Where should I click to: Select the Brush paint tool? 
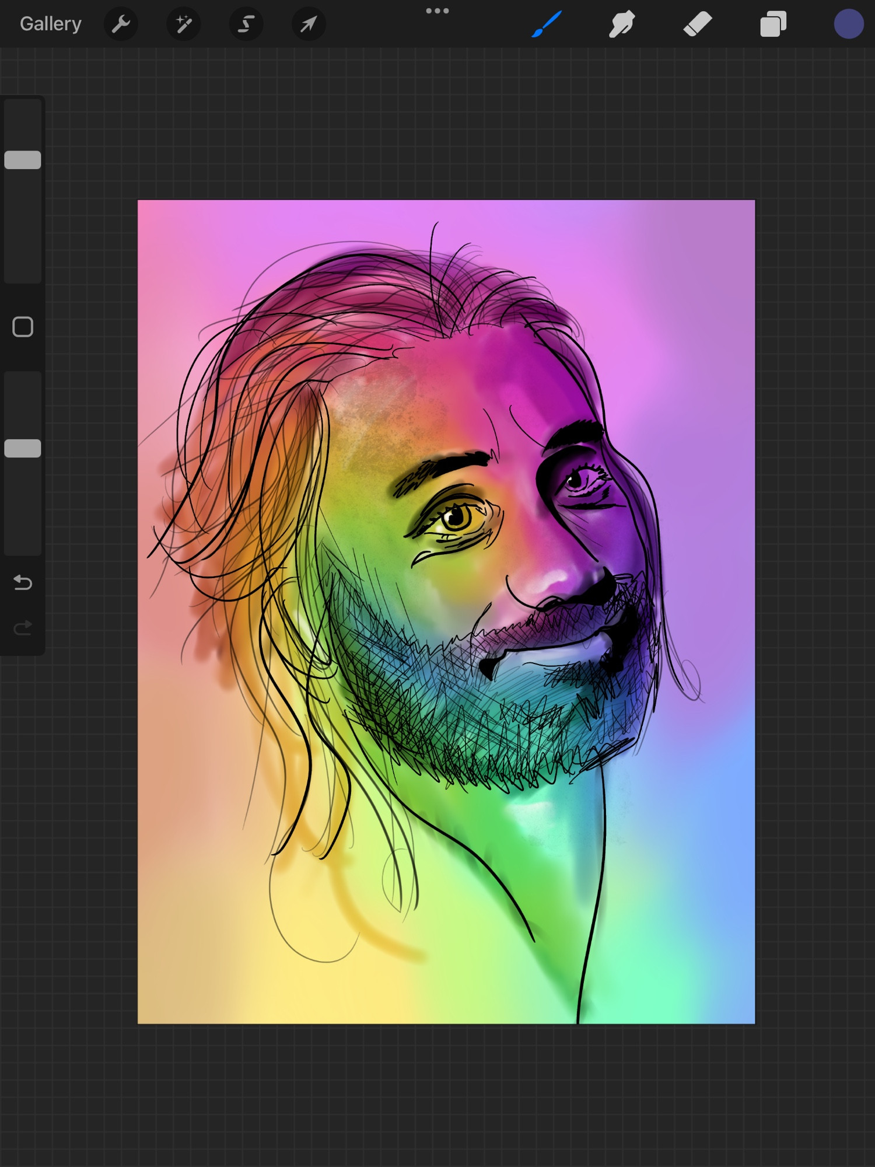click(547, 24)
